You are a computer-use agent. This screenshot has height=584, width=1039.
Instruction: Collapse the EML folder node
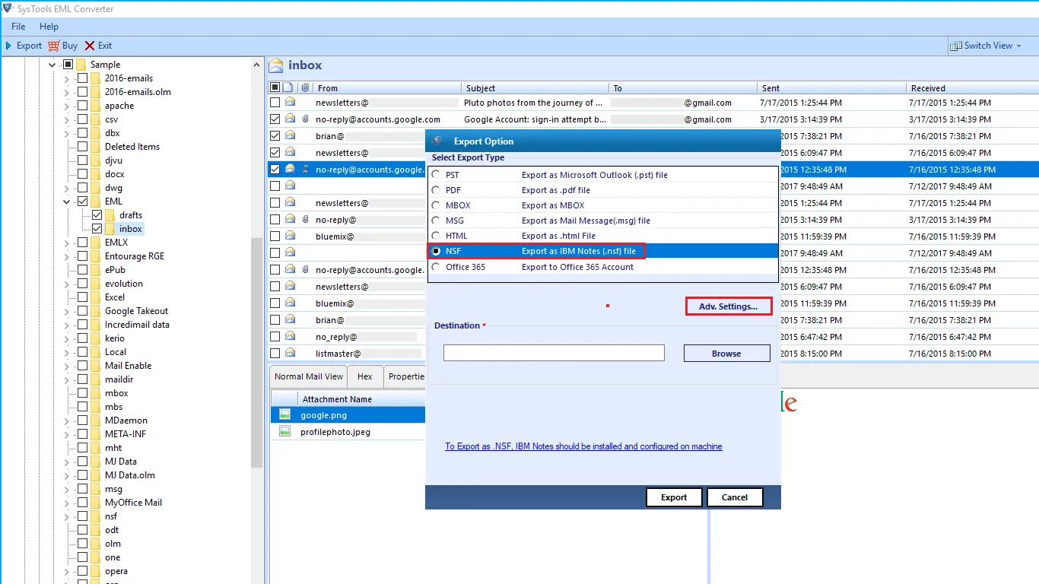click(x=67, y=202)
